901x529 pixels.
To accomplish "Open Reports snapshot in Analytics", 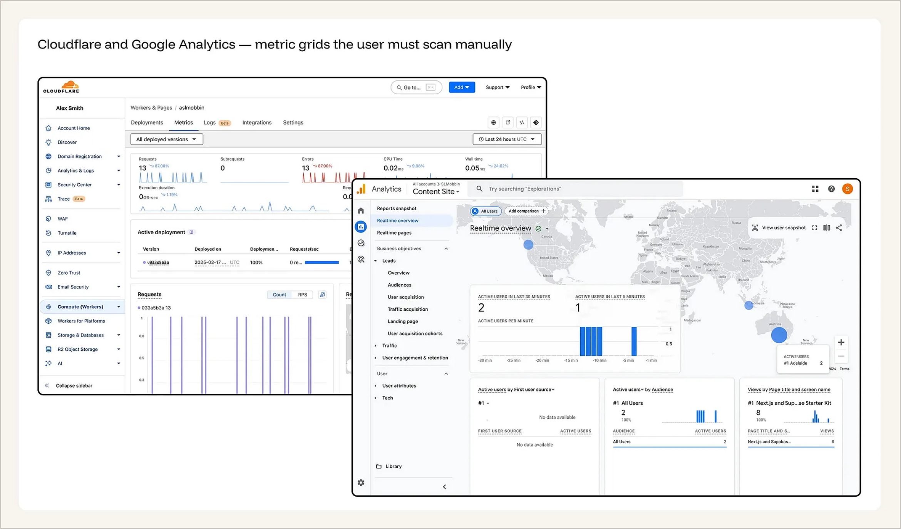I will click(x=397, y=208).
